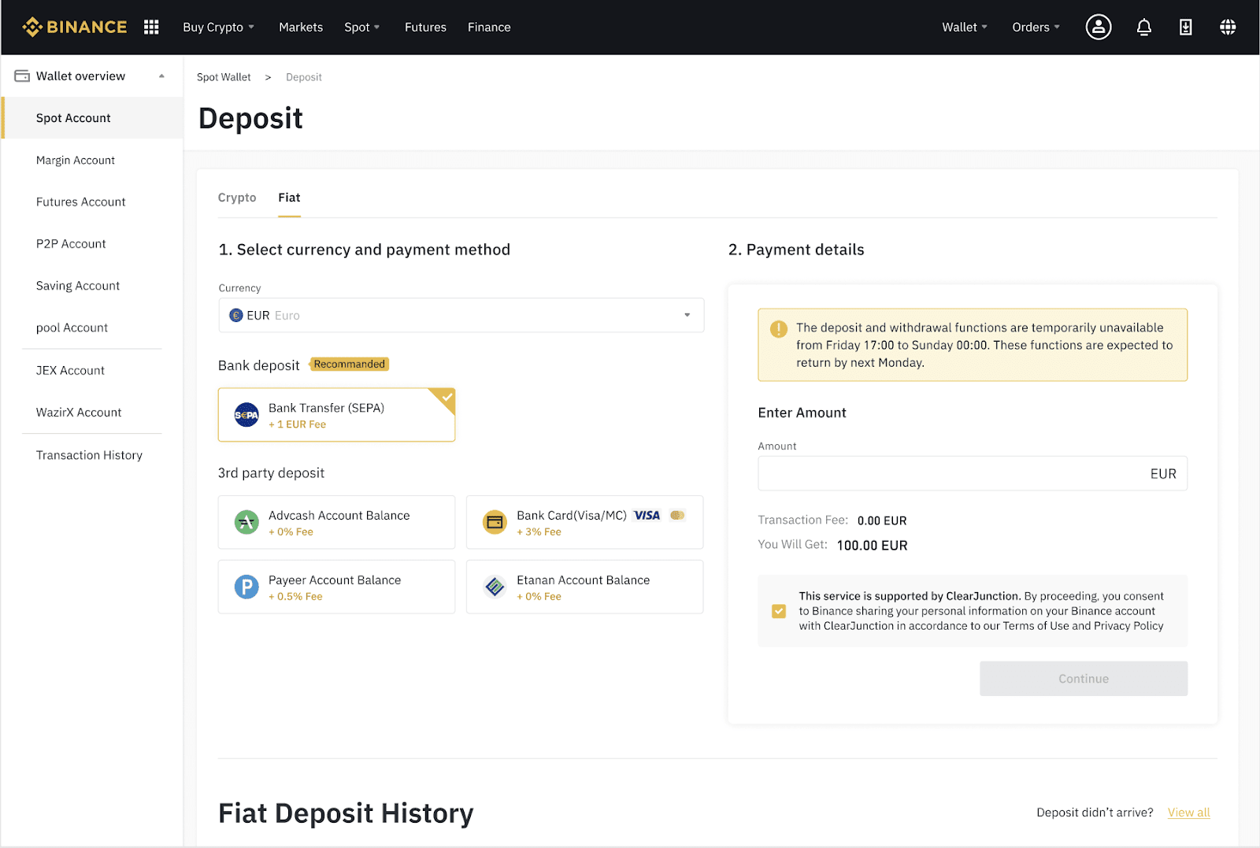The image size is (1260, 848).
Task: Open the notifications bell icon
Action: 1143,28
